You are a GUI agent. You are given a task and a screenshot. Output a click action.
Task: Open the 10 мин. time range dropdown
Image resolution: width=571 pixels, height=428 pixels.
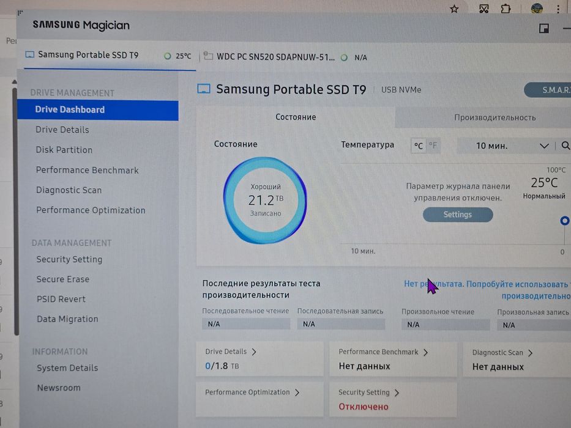tap(506, 146)
